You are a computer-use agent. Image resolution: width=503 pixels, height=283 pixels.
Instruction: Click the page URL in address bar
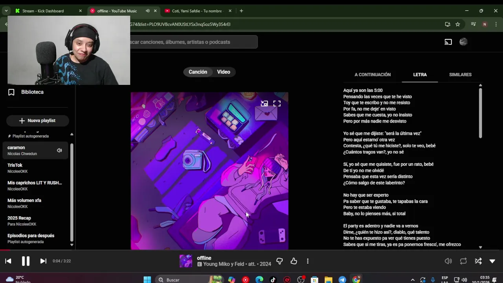(x=180, y=24)
